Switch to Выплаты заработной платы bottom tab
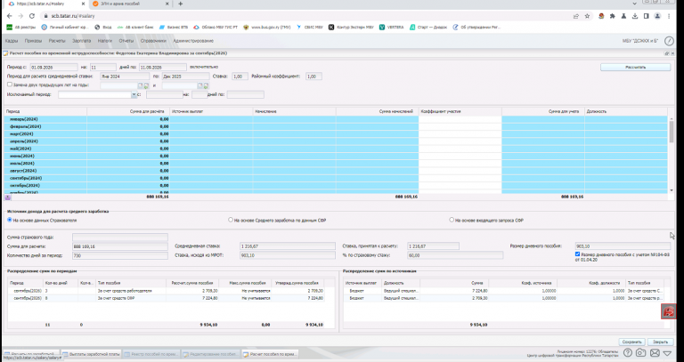Screen dimensions: 684x362 pyautogui.click(x=91, y=354)
